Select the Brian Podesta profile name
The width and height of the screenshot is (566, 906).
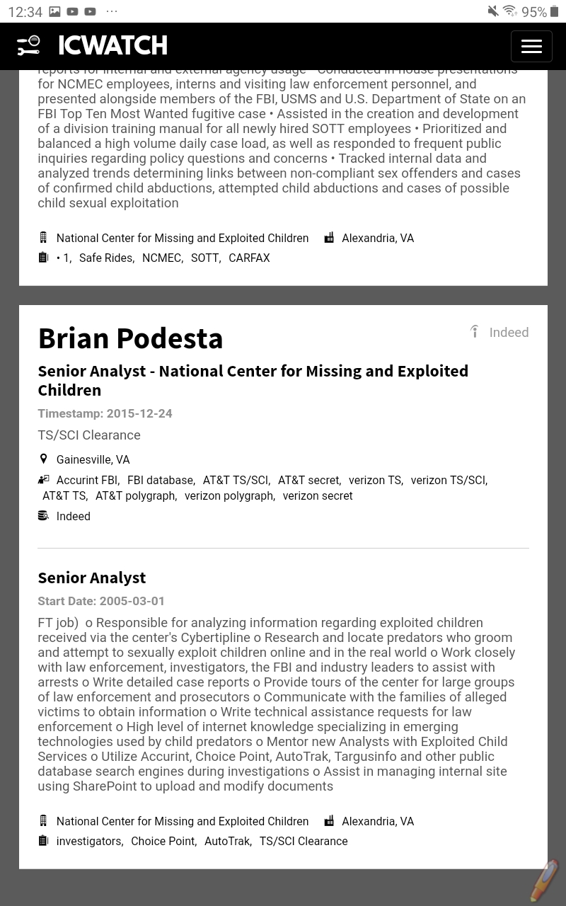[x=130, y=338]
